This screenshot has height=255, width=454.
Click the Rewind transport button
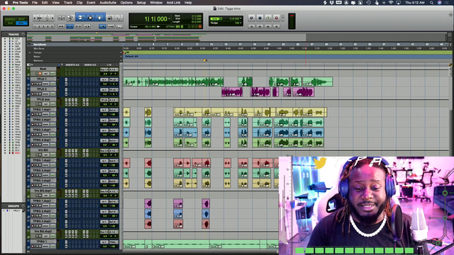tap(260, 26)
